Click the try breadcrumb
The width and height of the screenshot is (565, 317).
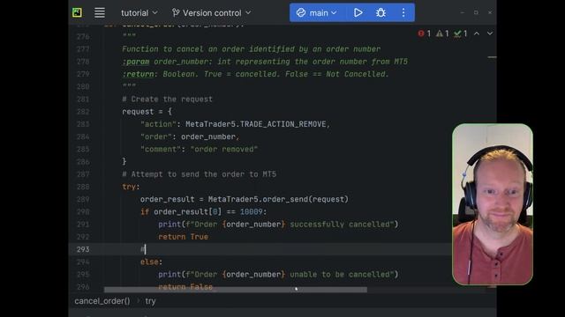[151, 301]
